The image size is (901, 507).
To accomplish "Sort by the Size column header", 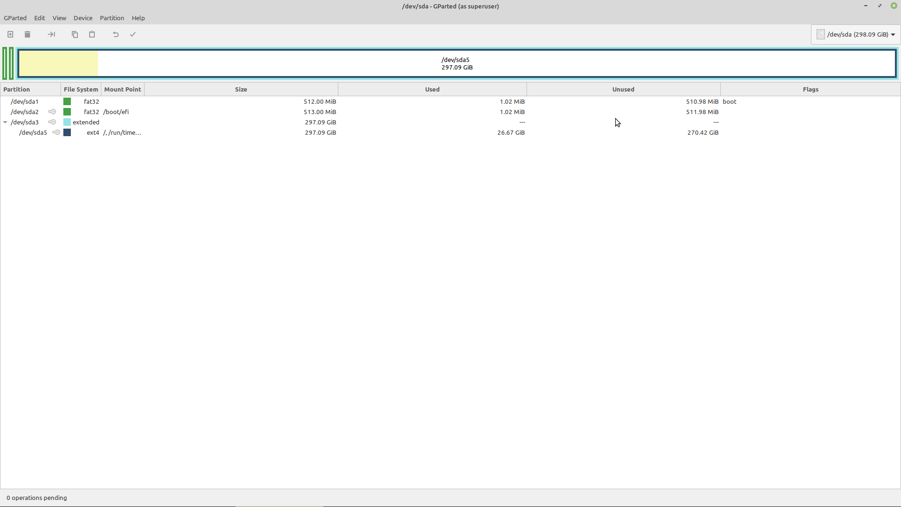I will 241,89.
